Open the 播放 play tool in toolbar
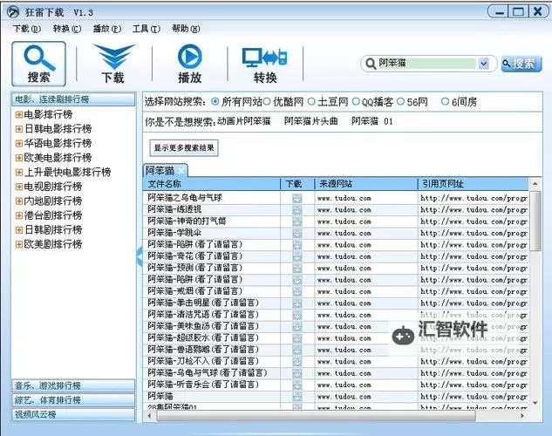 tap(190, 64)
